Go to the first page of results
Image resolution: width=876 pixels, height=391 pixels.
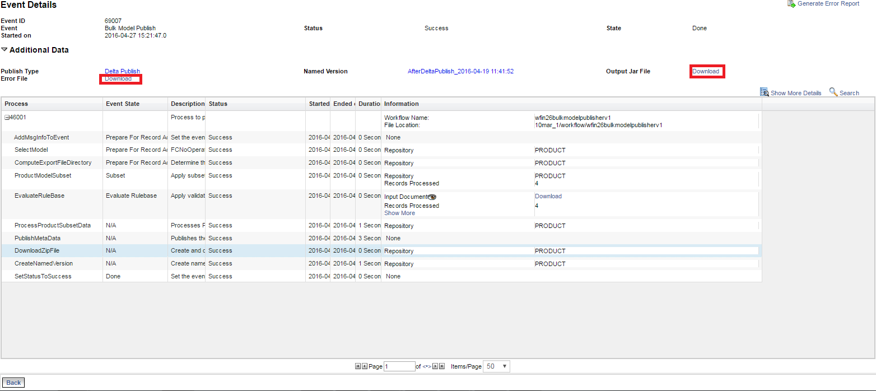click(x=358, y=366)
